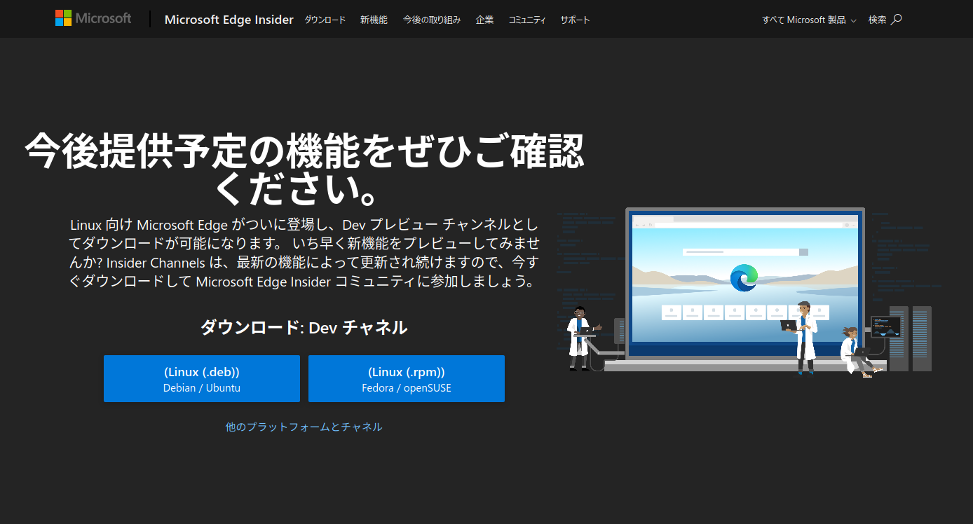Select 新機能 in the navigation bar
Screen dimensions: 973x524
click(x=374, y=20)
